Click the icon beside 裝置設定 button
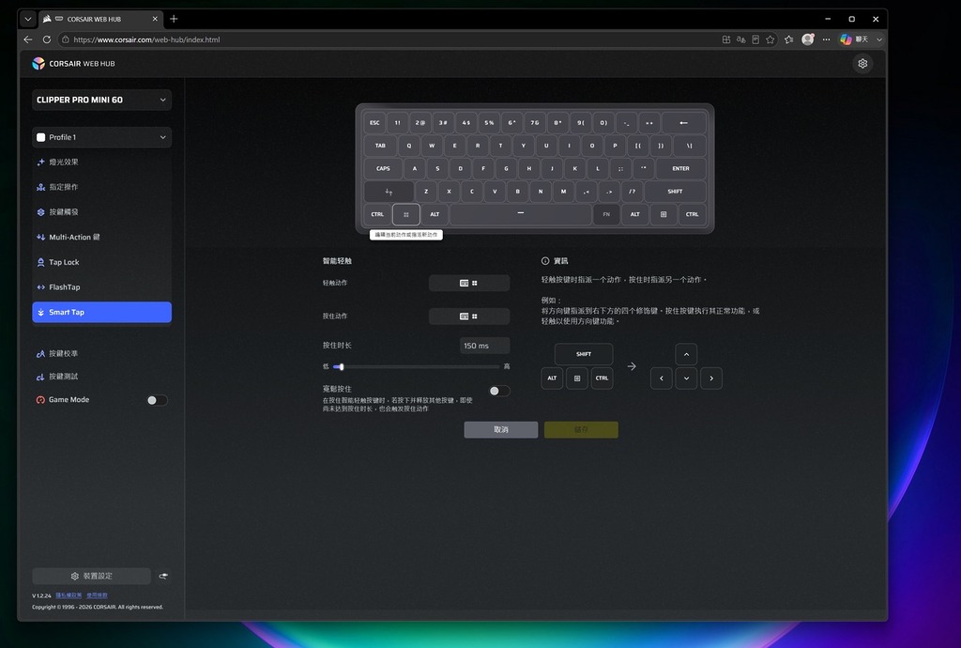The height and width of the screenshot is (648, 961). (163, 577)
